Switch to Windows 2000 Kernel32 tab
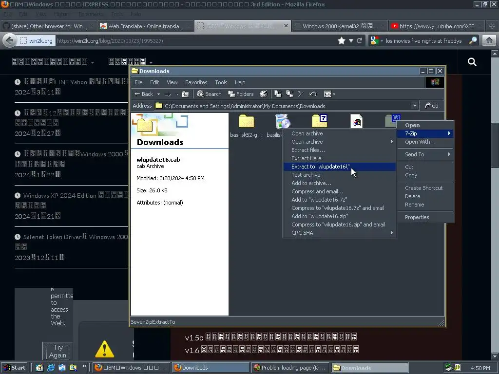Screen dimensions: 499x374 pyautogui.click(x=340, y=26)
